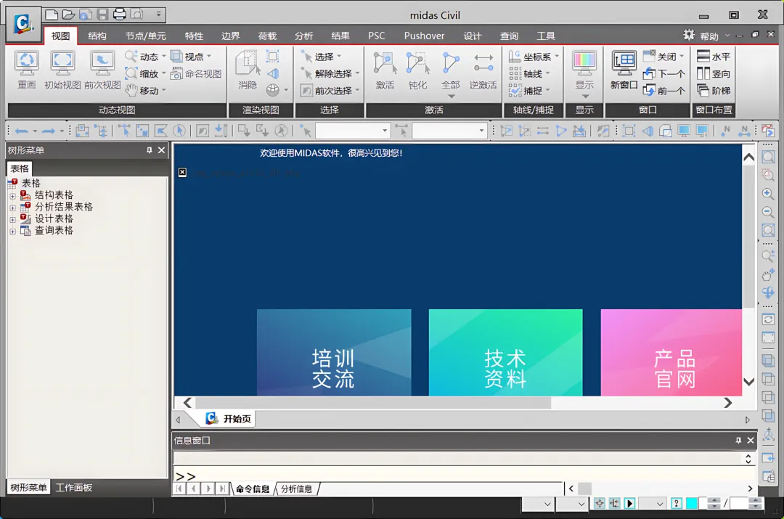Click the New file icon in quick access toolbar
This screenshot has height=519, width=784.
click(x=51, y=15)
